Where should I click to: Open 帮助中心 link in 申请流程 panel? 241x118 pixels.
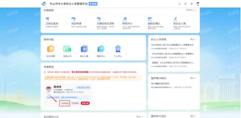click(x=191, y=10)
